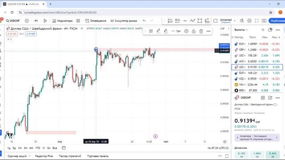Click the lightning event marker on the time axis
The width and height of the screenshot is (285, 160).
155,136
